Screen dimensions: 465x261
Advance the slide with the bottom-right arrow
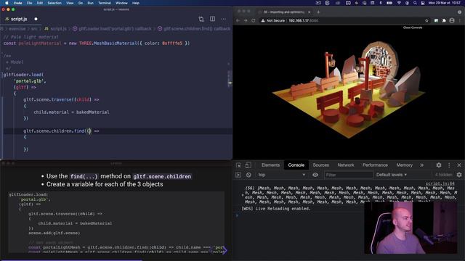[x=224, y=250]
